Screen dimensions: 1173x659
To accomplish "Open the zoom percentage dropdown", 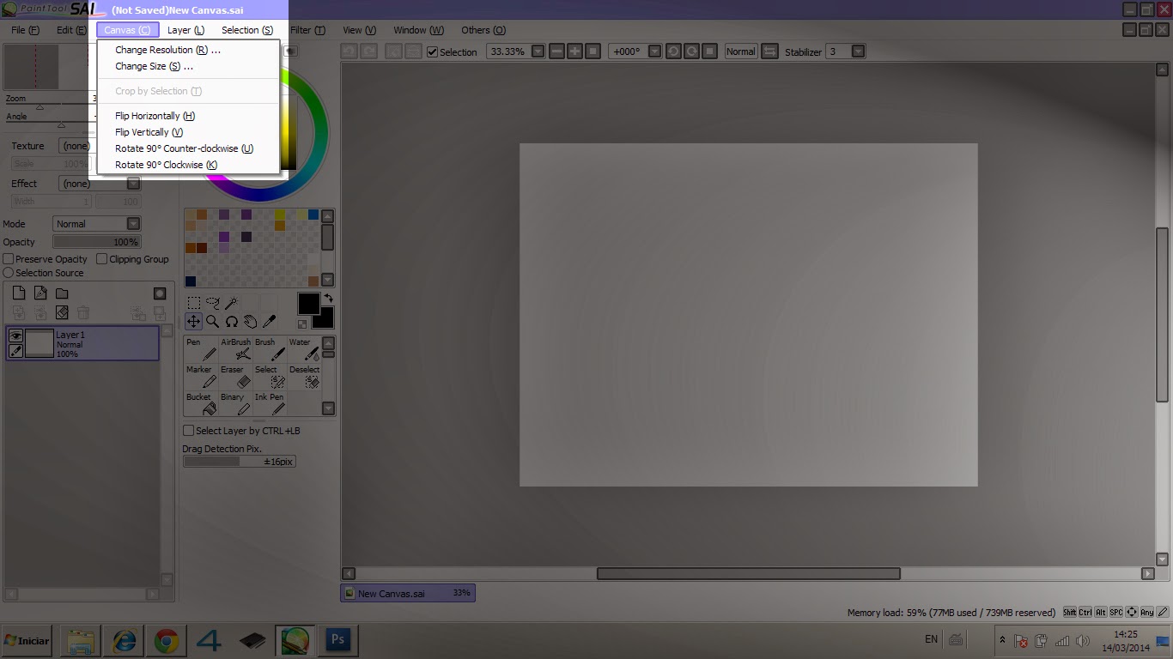I will click(x=538, y=51).
